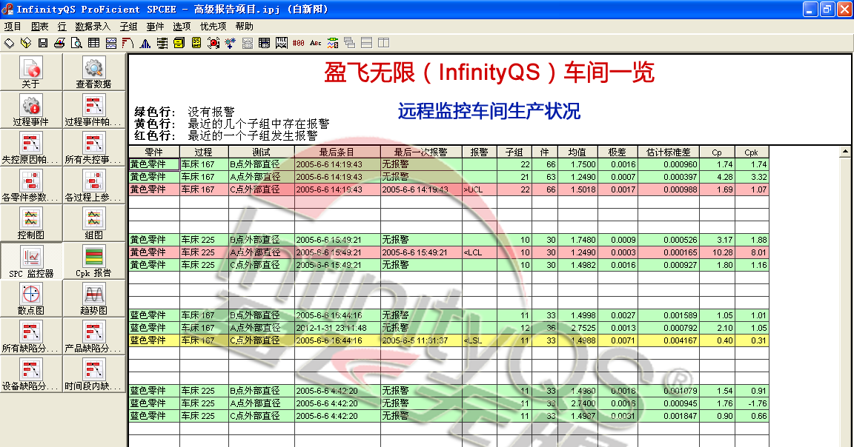Click last alarm time 2005-6-5 11:31:37
The image size is (854, 447).
click(421, 340)
